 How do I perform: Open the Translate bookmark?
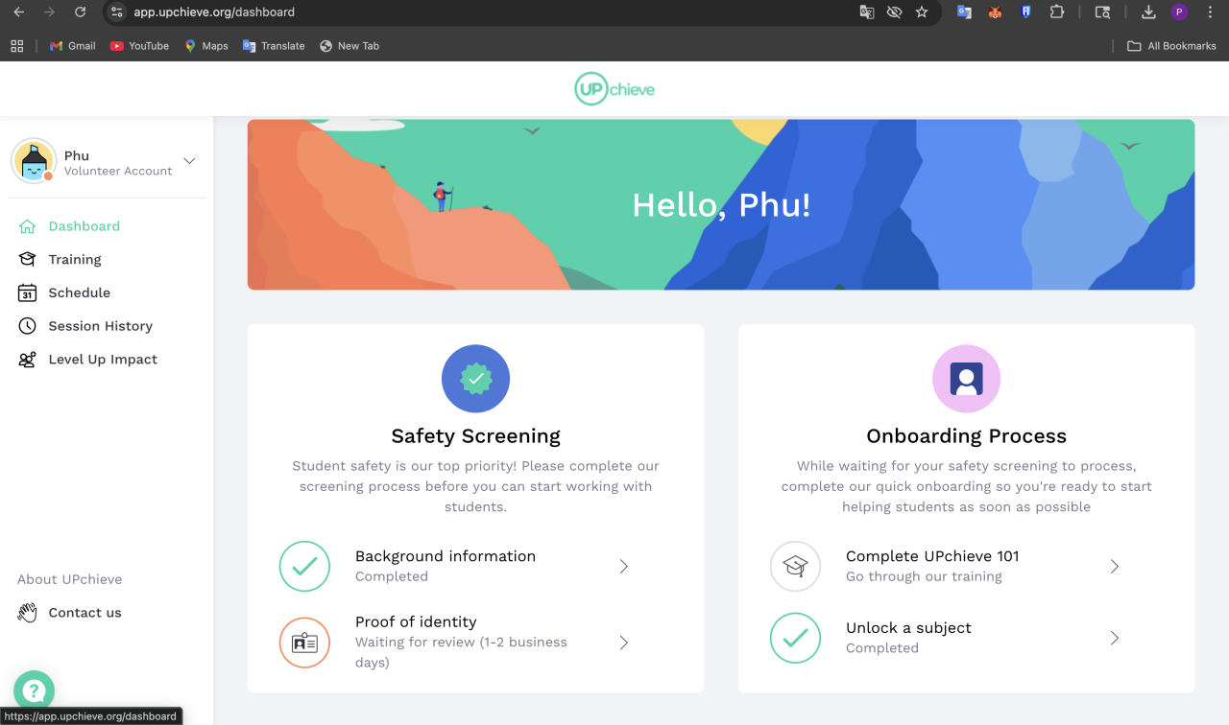[274, 46]
